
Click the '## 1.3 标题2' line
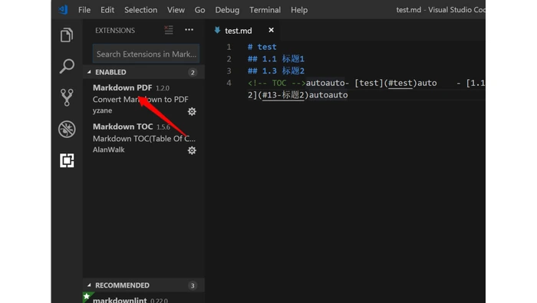pos(276,71)
